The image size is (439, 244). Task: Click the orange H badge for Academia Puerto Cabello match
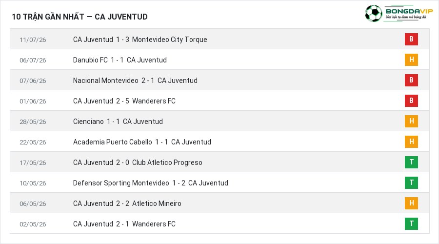pos(411,142)
